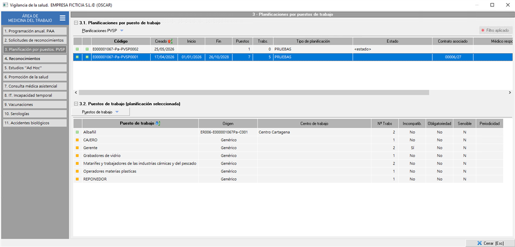
Task: Open 8. IT. Incapacidad temporal
Action: pos(35,96)
